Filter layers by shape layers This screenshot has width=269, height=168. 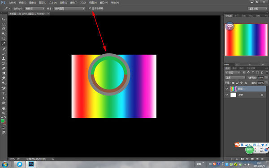point(257,73)
